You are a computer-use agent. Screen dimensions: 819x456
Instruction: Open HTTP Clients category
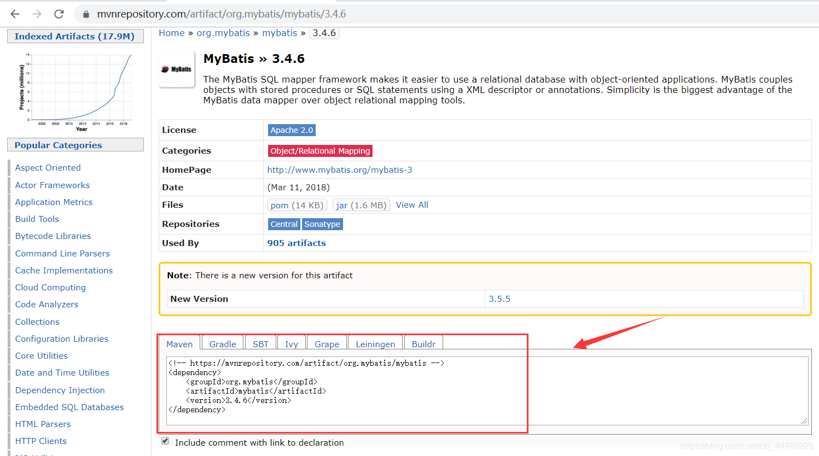pyautogui.click(x=41, y=441)
